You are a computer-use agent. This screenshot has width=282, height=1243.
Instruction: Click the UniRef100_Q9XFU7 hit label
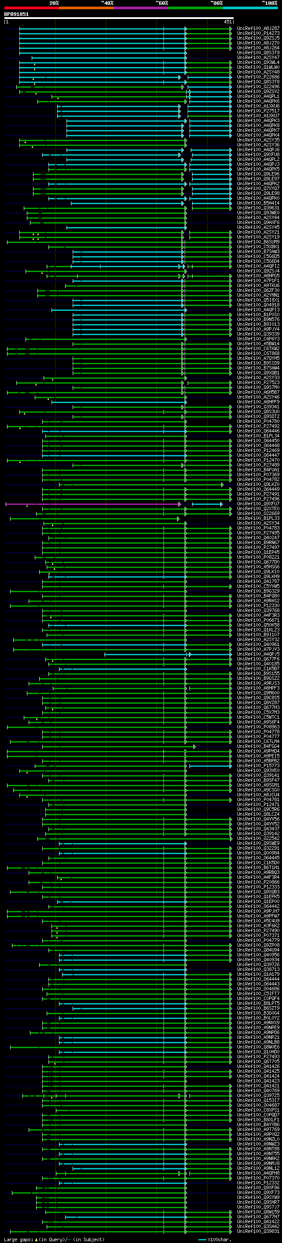click(x=258, y=504)
